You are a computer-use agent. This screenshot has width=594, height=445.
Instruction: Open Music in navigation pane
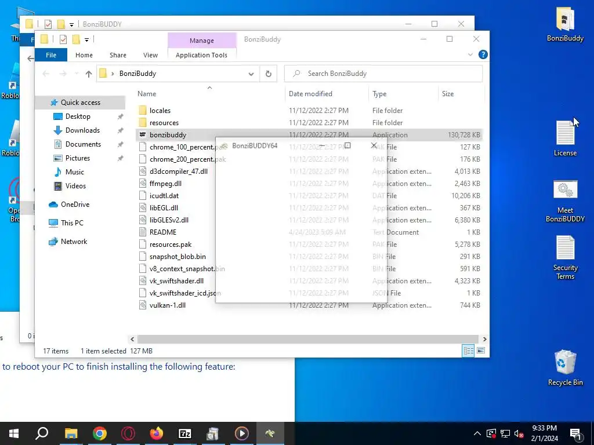pyautogui.click(x=74, y=172)
